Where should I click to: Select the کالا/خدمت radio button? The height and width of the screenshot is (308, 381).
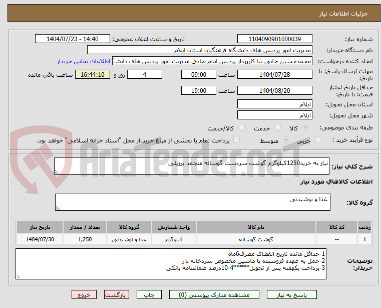click(x=241, y=127)
